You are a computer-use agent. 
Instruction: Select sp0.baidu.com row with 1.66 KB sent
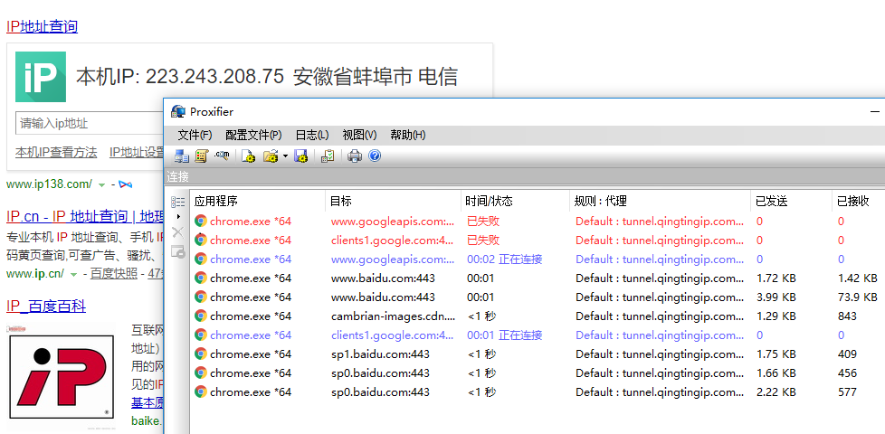tap(538, 373)
